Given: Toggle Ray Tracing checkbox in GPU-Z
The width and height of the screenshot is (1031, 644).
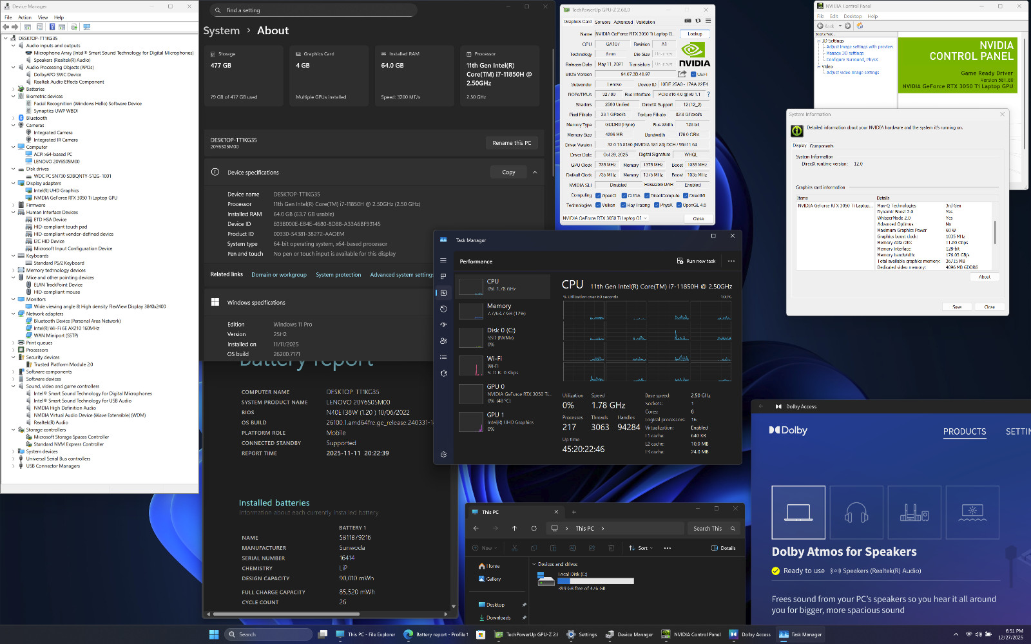Looking at the screenshot, I should coord(623,205).
